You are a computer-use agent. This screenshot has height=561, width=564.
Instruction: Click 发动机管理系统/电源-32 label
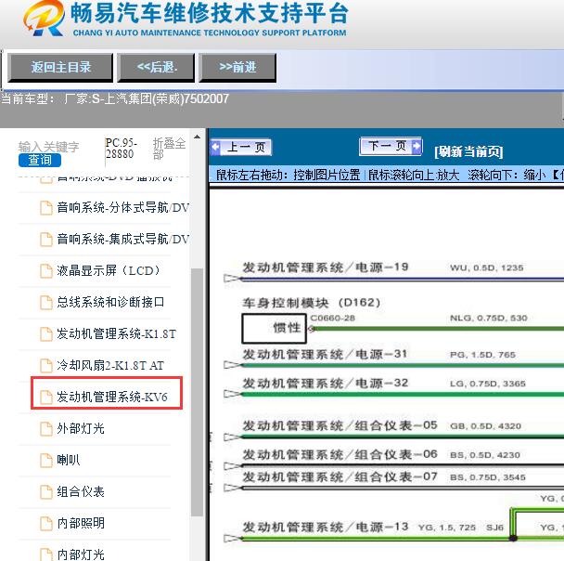[x=326, y=383]
